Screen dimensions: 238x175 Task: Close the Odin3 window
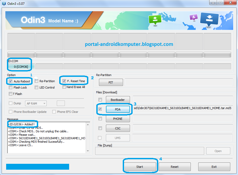[x=231, y=3]
